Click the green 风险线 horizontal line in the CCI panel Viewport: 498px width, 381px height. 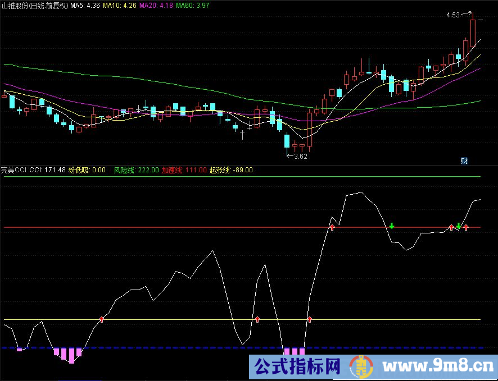pos(241,177)
